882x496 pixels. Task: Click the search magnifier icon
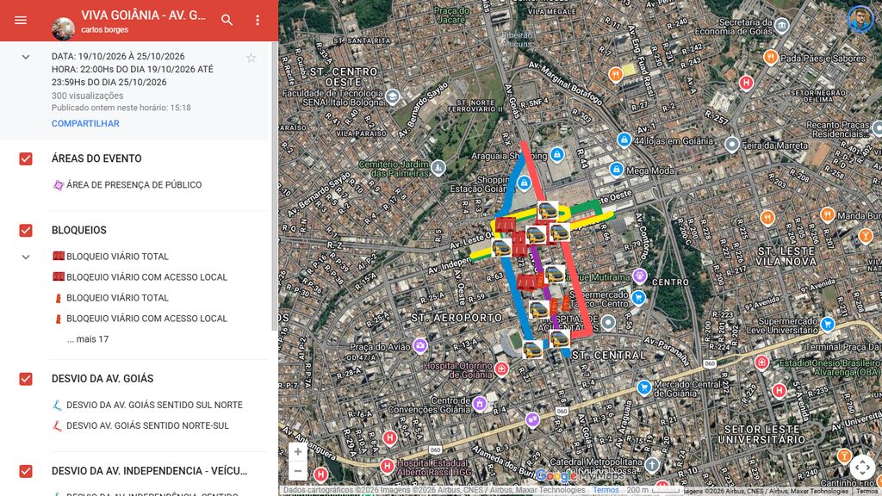coord(227,21)
